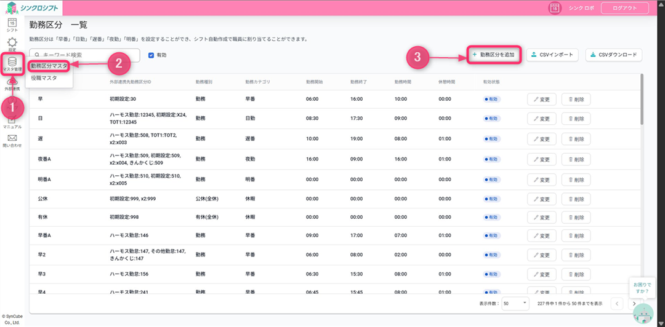Click 削除 for the 有休 row
This screenshot has height=327, width=665.
click(x=576, y=217)
